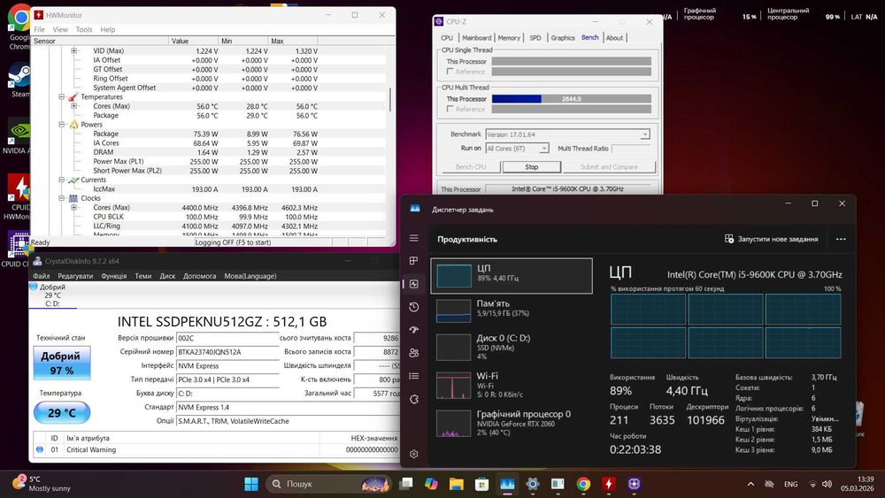Image resolution: width=885 pixels, height=498 pixels.
Task: Open Microsoft Store from taskbar
Action: pos(481,484)
